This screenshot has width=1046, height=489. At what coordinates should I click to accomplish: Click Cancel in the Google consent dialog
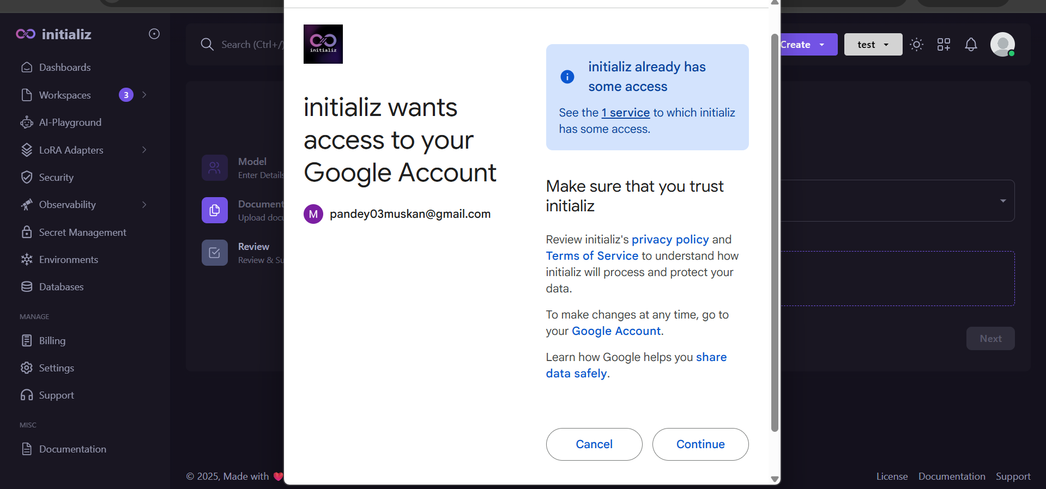pyautogui.click(x=594, y=444)
